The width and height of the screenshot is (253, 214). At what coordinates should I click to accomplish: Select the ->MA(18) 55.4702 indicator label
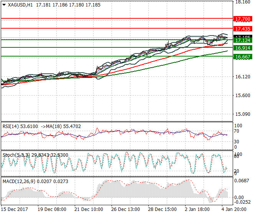(x=61, y=126)
